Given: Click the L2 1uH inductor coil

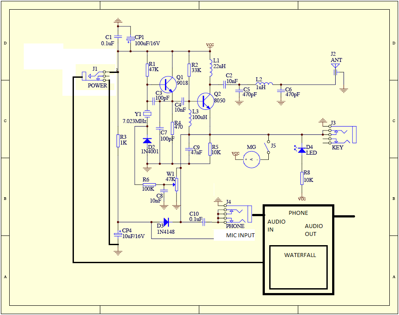Looking at the screenshot, I should click(x=264, y=84).
